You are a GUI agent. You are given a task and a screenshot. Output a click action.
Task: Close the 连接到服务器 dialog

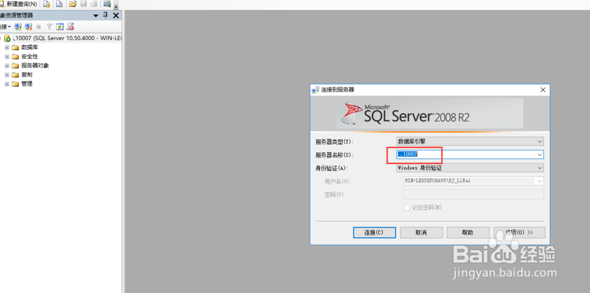click(543, 90)
